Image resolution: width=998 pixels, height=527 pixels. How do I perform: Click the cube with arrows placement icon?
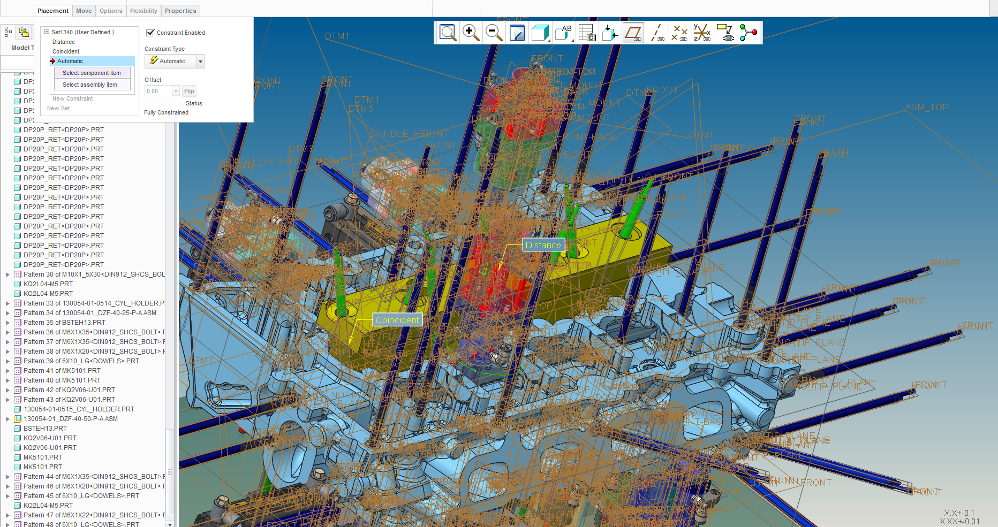tap(610, 33)
